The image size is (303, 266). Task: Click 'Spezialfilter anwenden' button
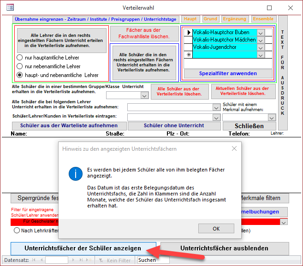(228, 73)
